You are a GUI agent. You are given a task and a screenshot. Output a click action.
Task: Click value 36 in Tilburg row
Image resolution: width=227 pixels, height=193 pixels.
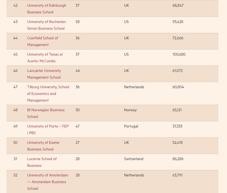pyautogui.click(x=78, y=87)
